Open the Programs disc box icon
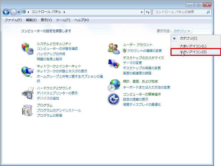This screenshot has height=166, width=221. [x=27, y=110]
